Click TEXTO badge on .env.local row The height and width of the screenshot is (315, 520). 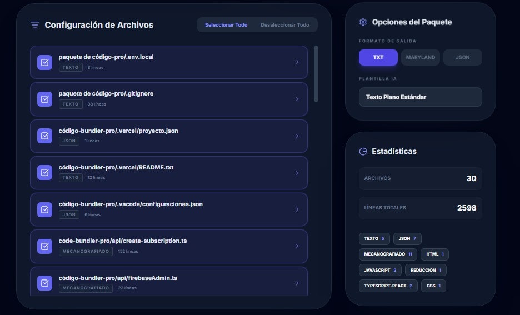pyautogui.click(x=71, y=67)
